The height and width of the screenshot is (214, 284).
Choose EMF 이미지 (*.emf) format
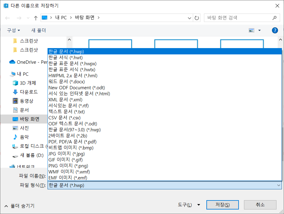(165, 178)
